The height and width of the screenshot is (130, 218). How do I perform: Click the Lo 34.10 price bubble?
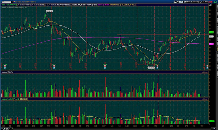pyautogui.click(x=151, y=68)
